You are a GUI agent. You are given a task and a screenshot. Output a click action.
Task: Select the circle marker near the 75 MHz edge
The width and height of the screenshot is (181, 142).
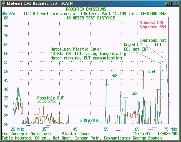pyautogui.click(x=169, y=103)
